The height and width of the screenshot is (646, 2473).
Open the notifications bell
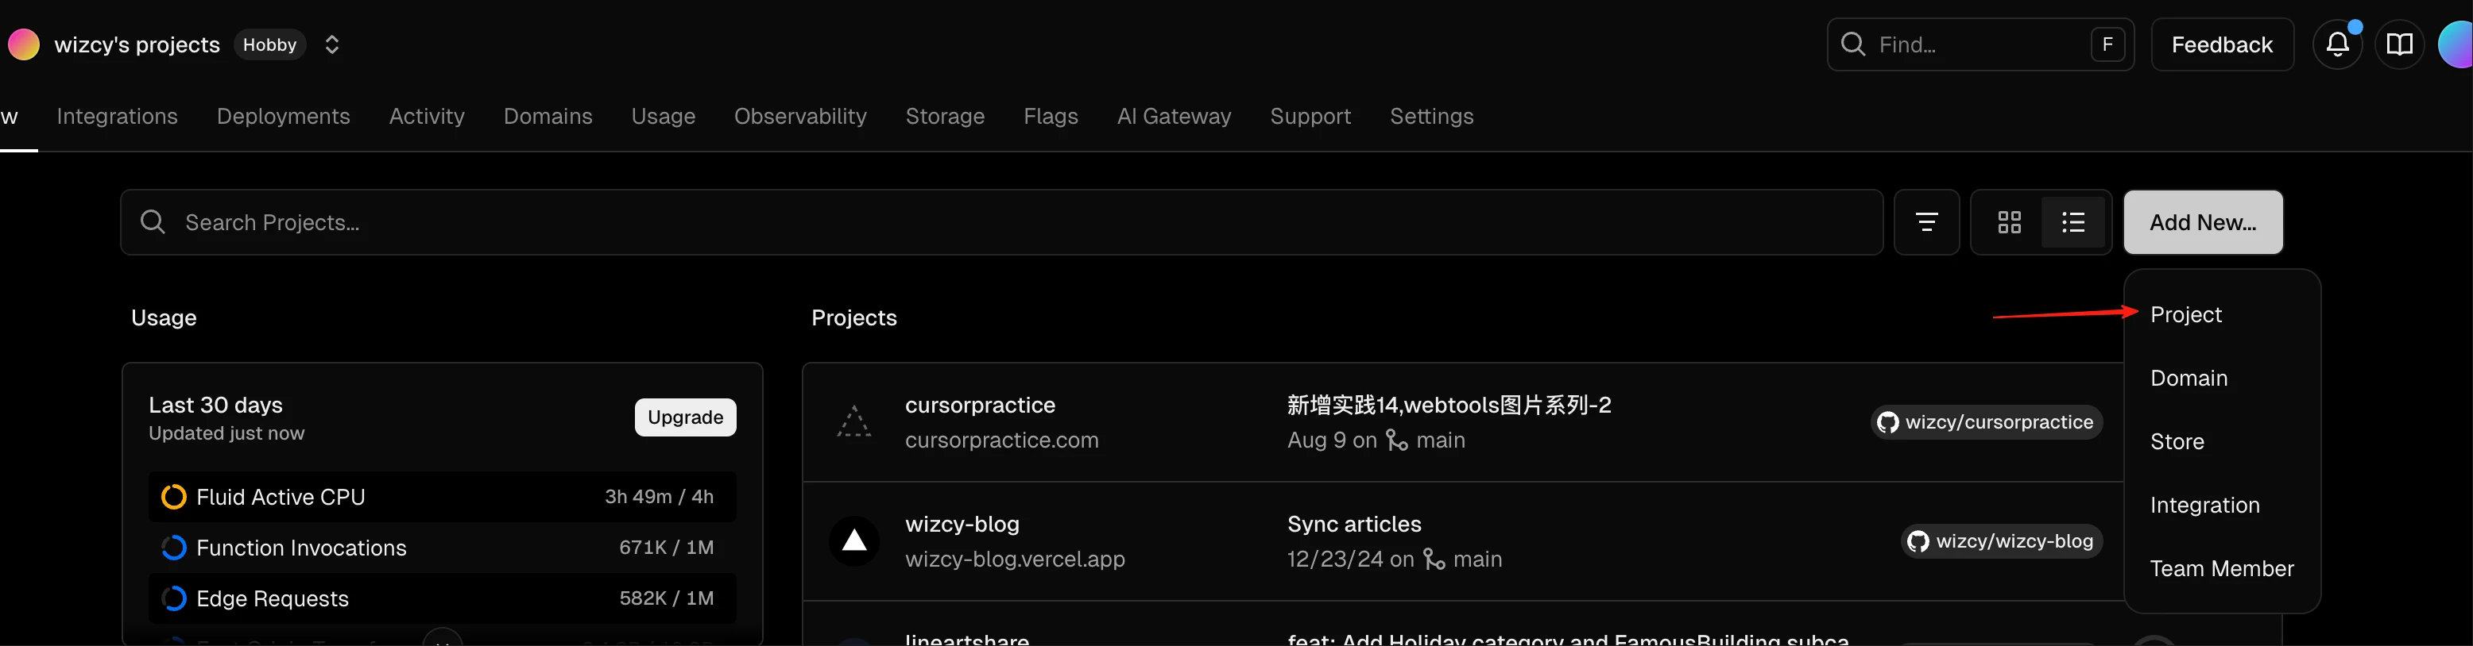(2336, 44)
